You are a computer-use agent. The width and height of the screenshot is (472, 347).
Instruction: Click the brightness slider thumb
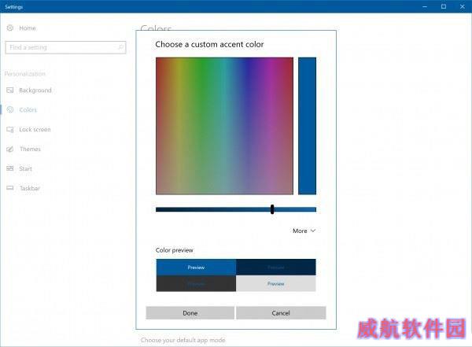(272, 209)
